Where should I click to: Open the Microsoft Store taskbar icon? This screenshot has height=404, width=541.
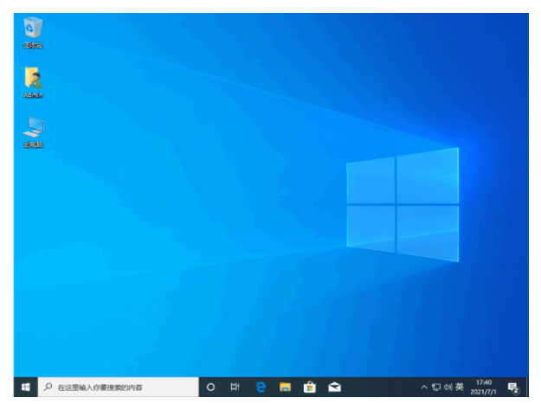[310, 387]
